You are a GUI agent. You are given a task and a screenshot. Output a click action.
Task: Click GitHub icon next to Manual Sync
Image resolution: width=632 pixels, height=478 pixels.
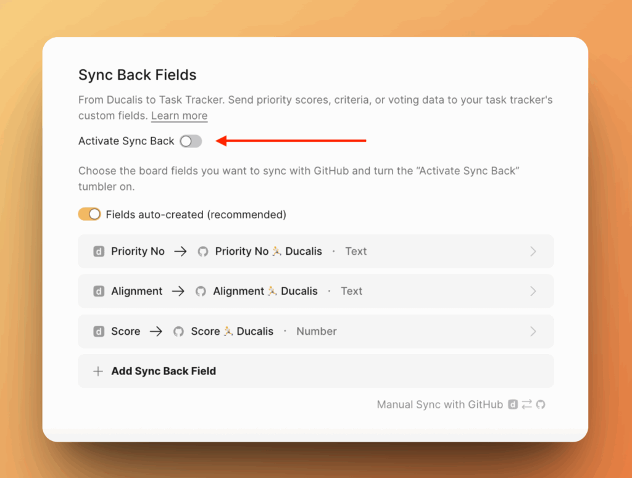coord(541,405)
